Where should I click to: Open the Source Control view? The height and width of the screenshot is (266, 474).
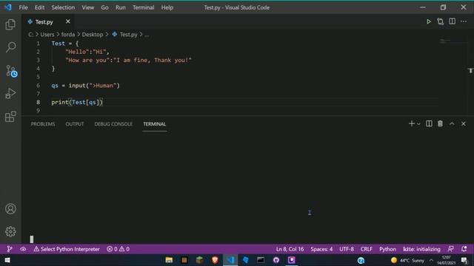pyautogui.click(x=11, y=71)
